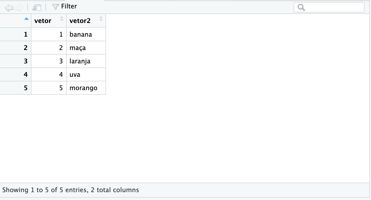371x200 pixels.
Task: Click the forward navigation arrow icon
Action: tap(19, 8)
